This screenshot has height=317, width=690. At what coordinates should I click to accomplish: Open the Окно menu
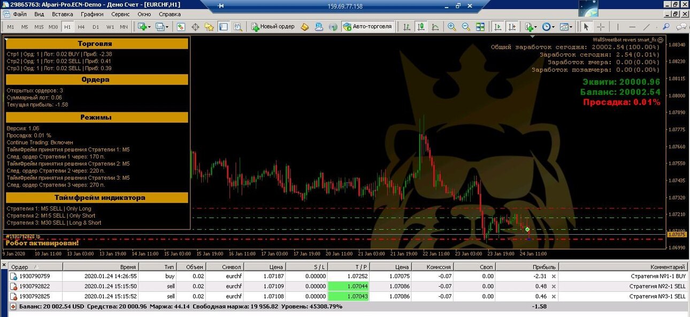point(144,14)
